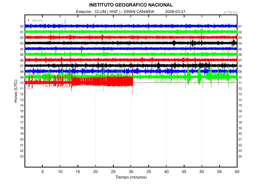This screenshot has width=256, height=192.
Task: Click the red 100 nm/s scale bar marker
Action: 28,20
